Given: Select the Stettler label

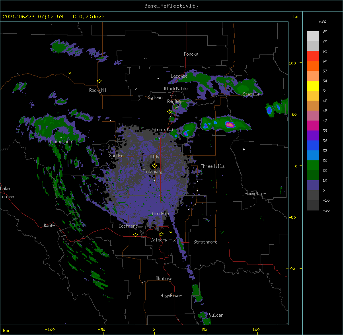Looking at the screenshot, I should pos(252,94).
